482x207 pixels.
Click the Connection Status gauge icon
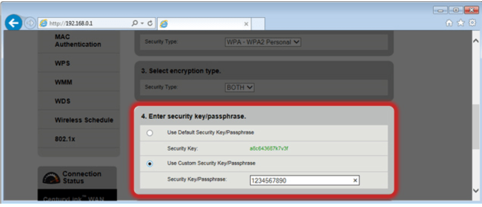coord(51,178)
